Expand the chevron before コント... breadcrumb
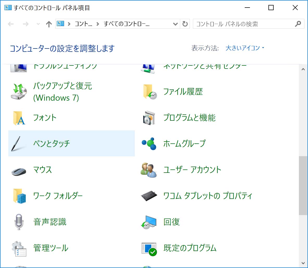This screenshot has height=268, width=308. tap(69, 24)
